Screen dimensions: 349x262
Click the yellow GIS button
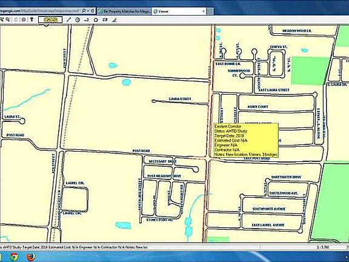tap(50, 19)
